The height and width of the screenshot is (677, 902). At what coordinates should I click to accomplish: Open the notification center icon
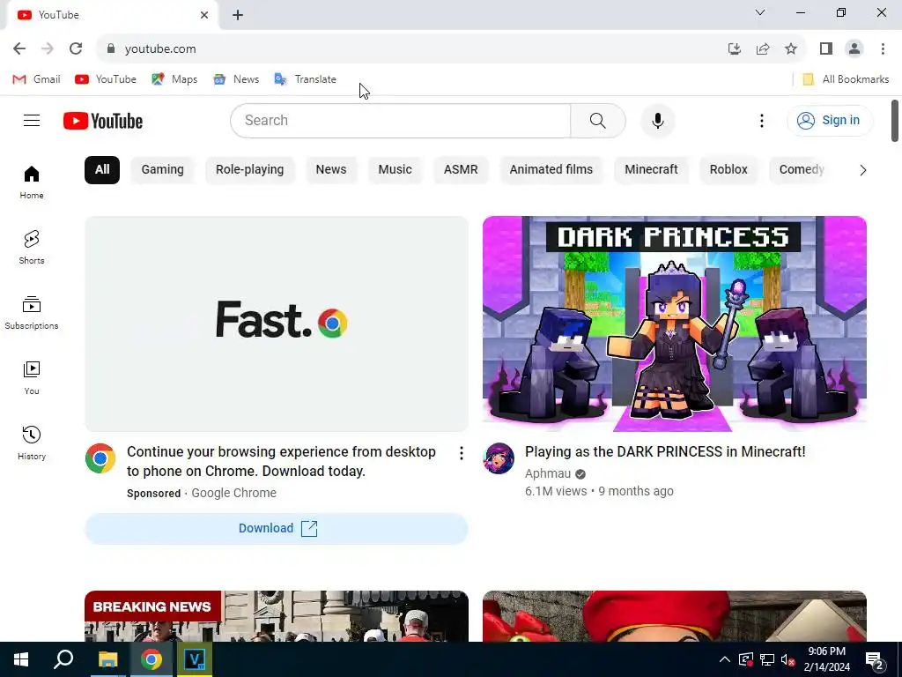click(875, 661)
